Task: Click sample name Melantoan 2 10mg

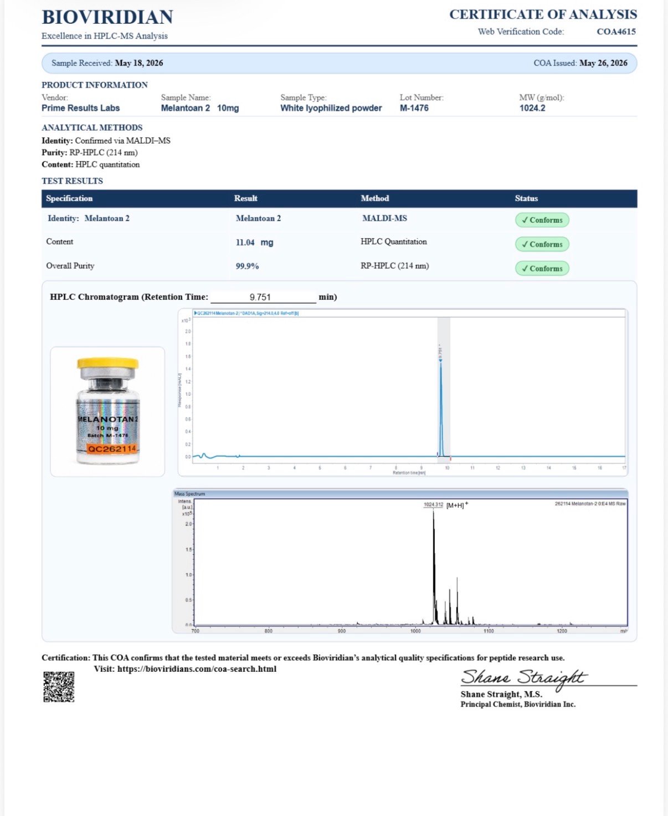Action: [200, 108]
